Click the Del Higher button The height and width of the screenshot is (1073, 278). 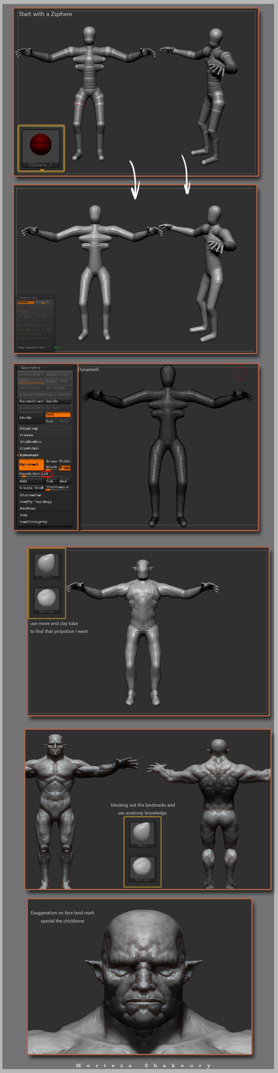click(58, 388)
